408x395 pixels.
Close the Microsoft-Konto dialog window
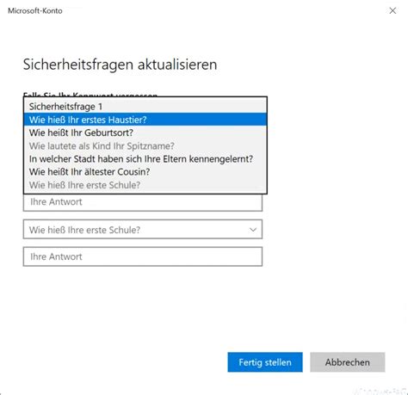(393, 10)
